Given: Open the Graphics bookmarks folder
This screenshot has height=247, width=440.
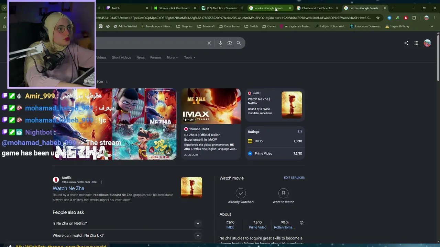Looking at the screenshot, I should tap(184, 26).
